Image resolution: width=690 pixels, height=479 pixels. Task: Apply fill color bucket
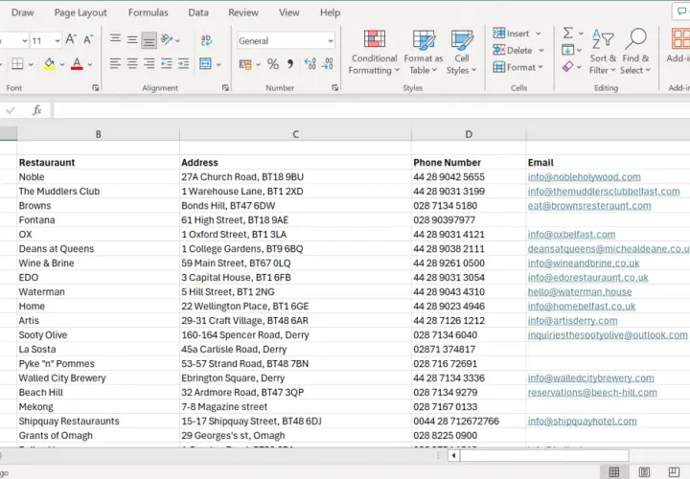pos(49,64)
